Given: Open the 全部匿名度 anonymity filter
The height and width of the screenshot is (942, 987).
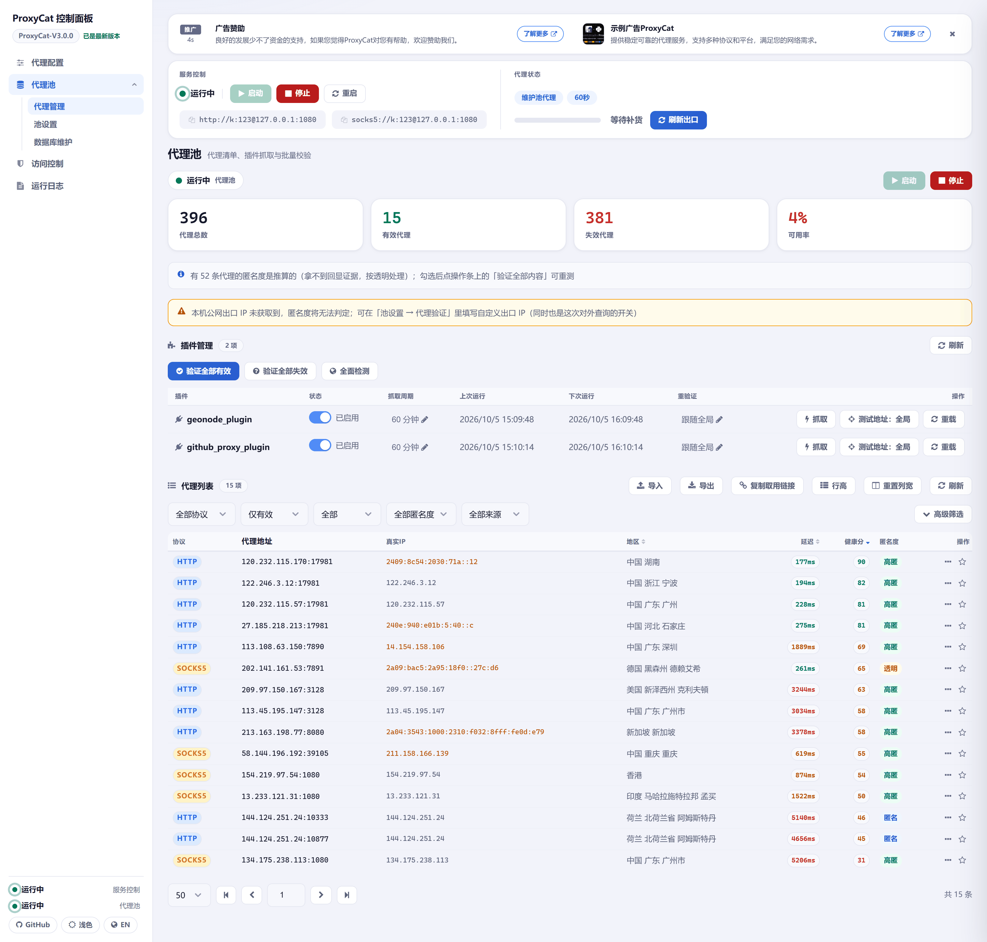Looking at the screenshot, I should coord(421,514).
